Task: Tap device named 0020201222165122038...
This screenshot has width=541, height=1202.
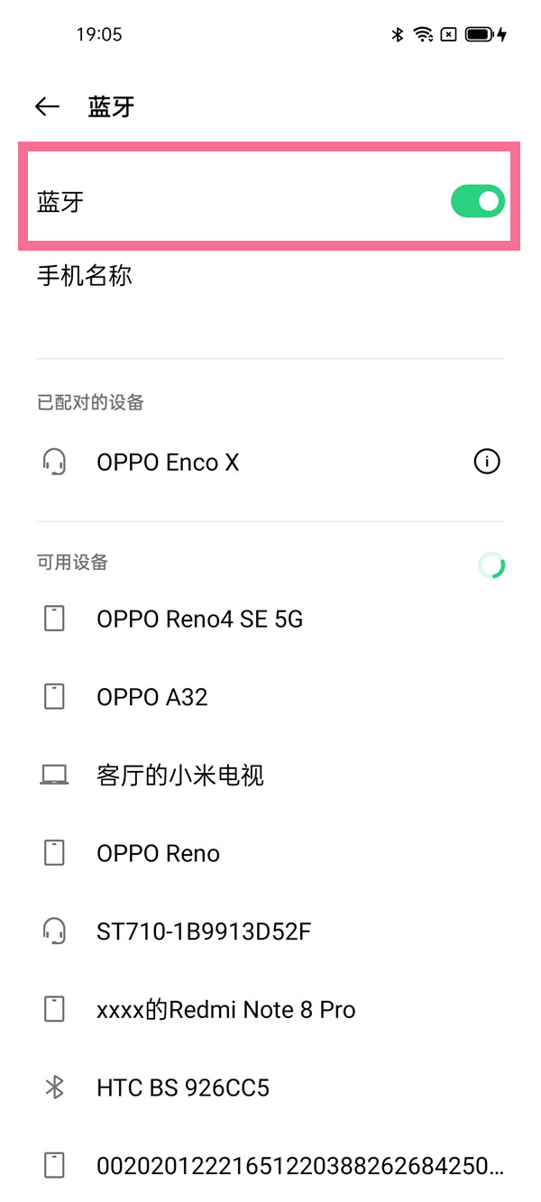Action: 299,1166
